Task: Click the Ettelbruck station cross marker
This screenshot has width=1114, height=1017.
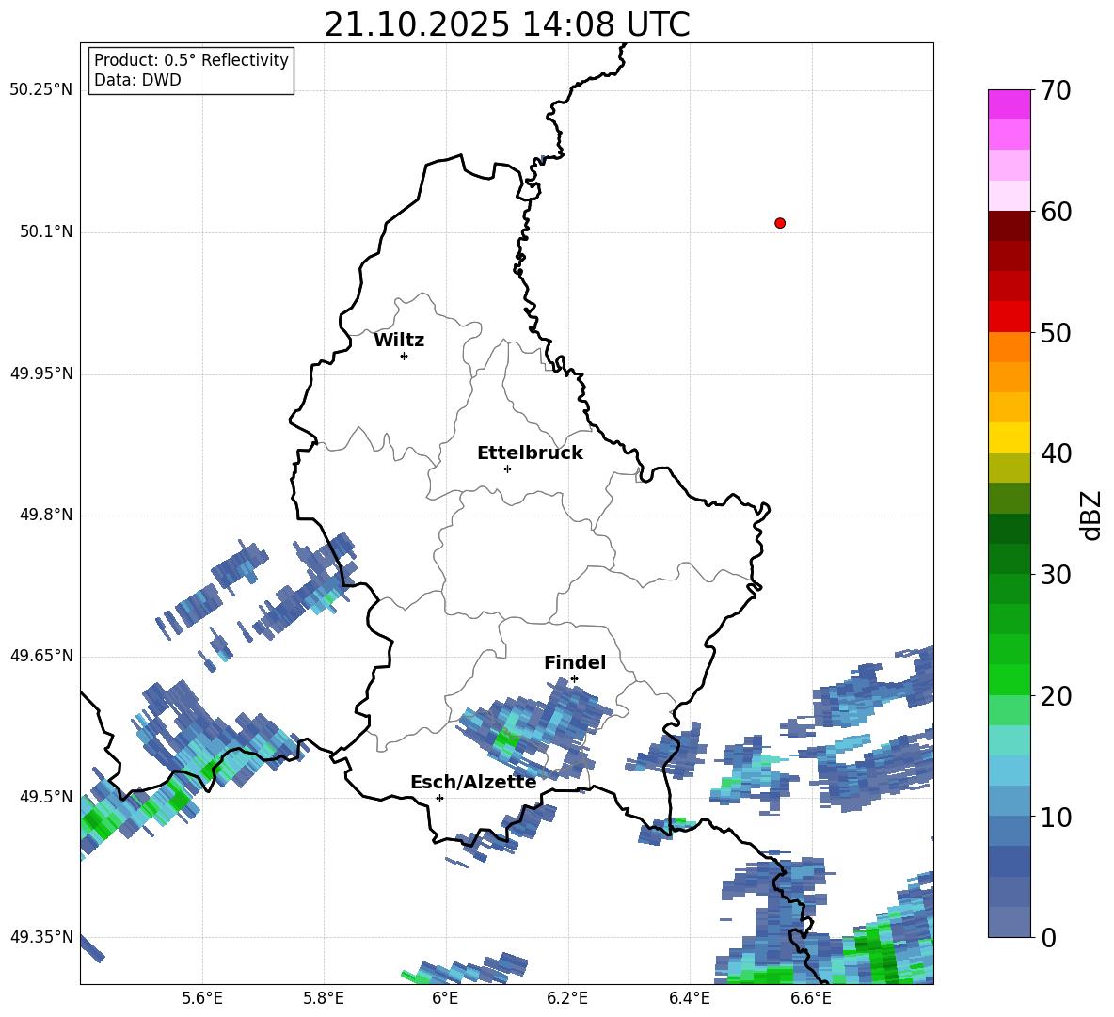Action: pos(507,469)
